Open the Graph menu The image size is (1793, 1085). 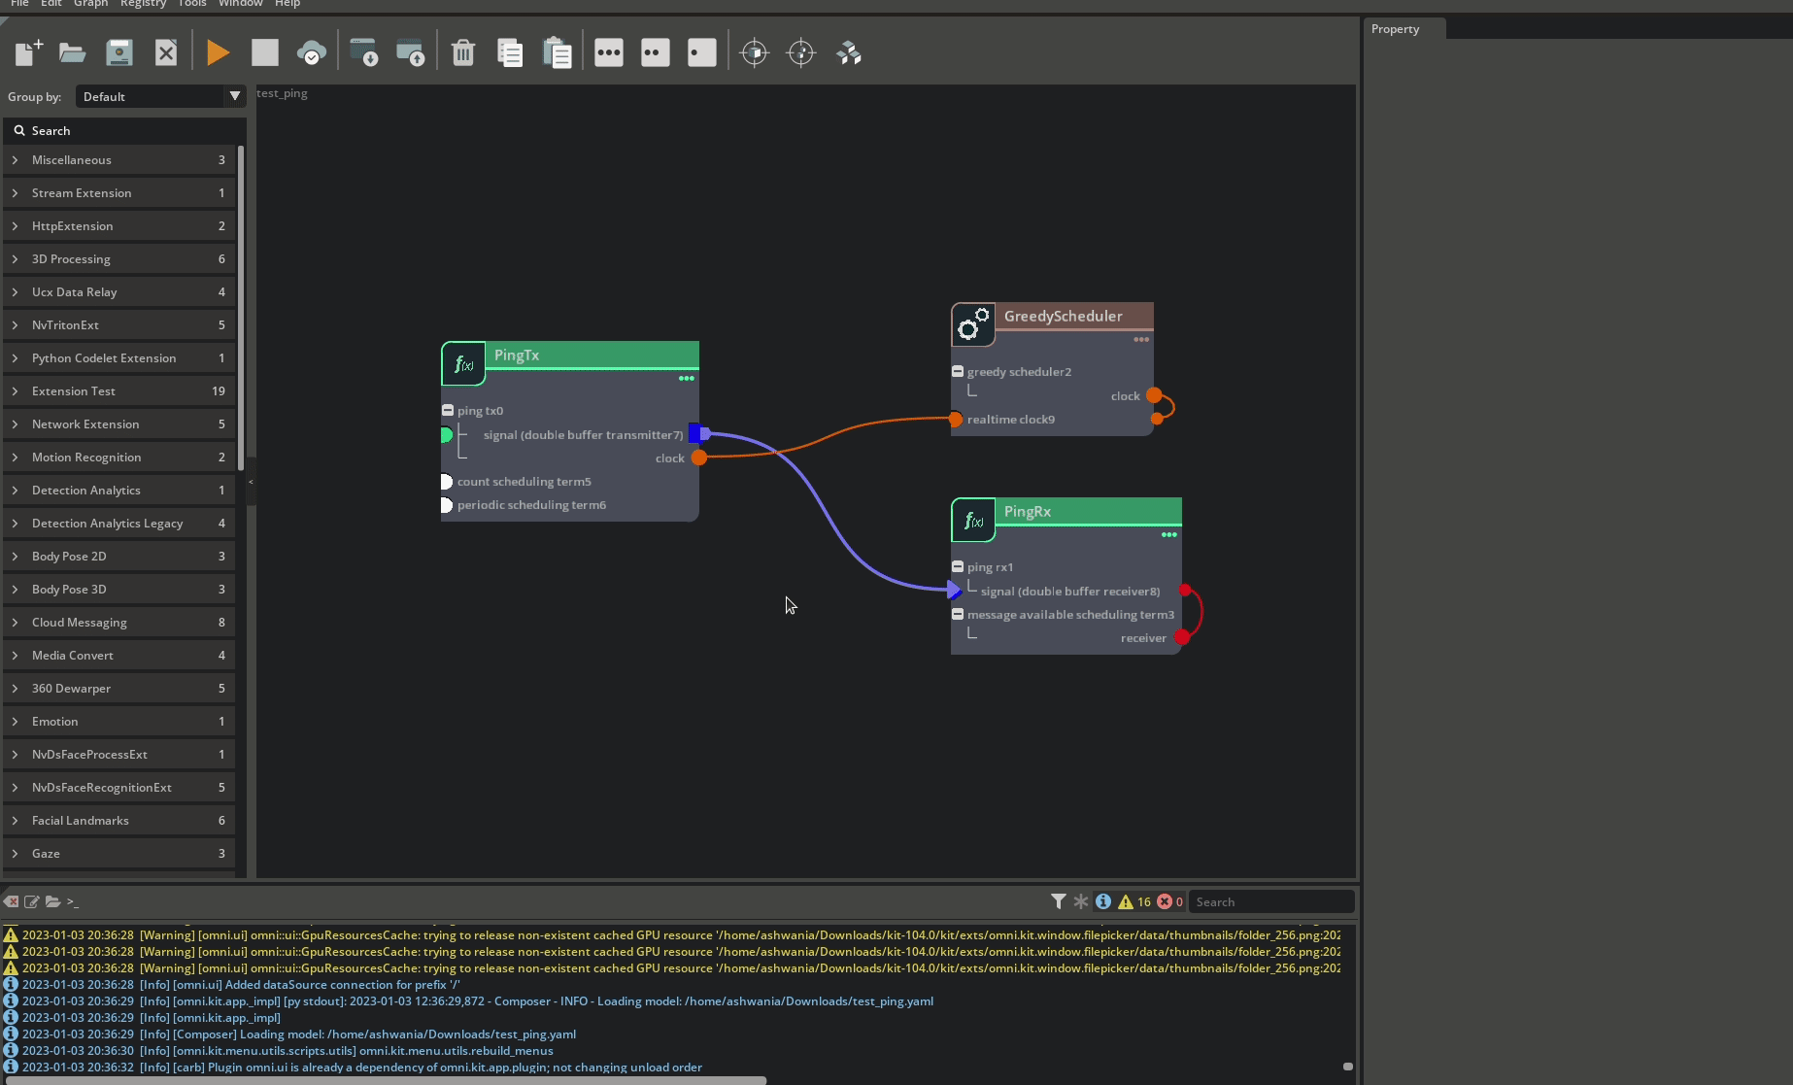pyautogui.click(x=90, y=4)
